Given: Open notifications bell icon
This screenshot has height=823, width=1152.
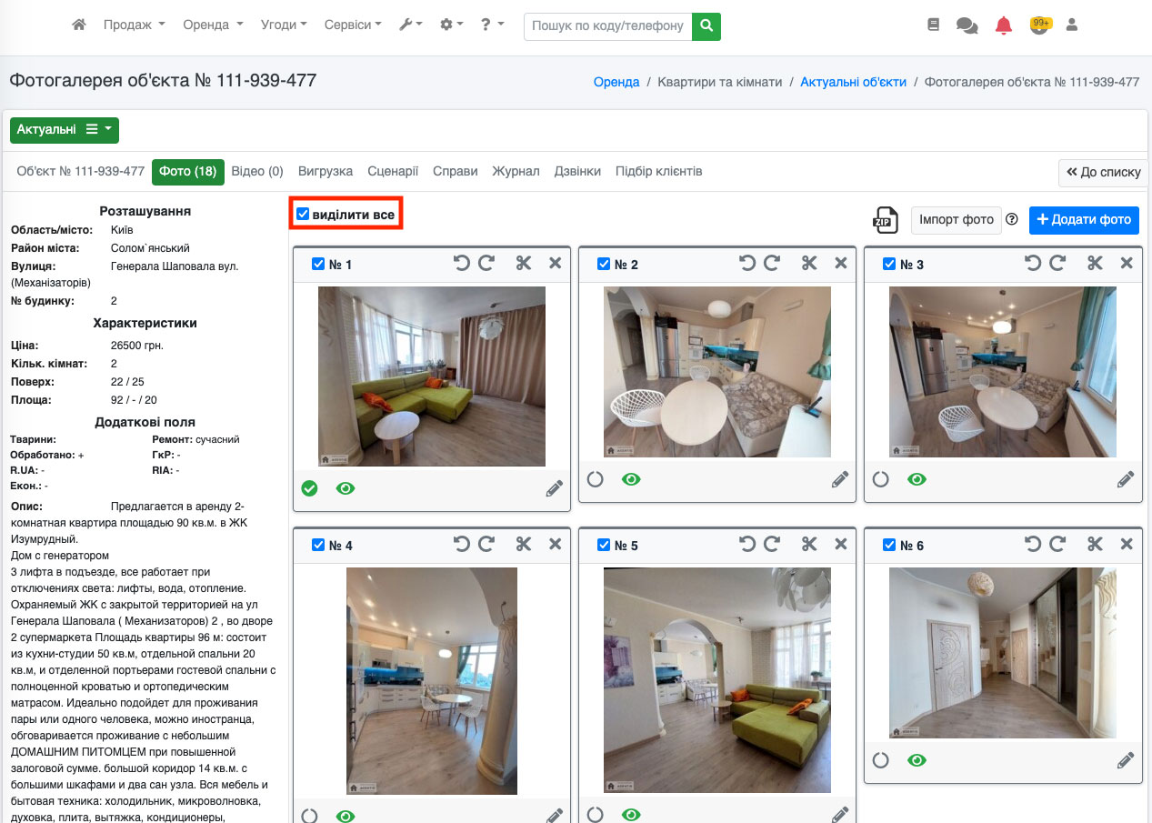Looking at the screenshot, I should coord(1004,25).
